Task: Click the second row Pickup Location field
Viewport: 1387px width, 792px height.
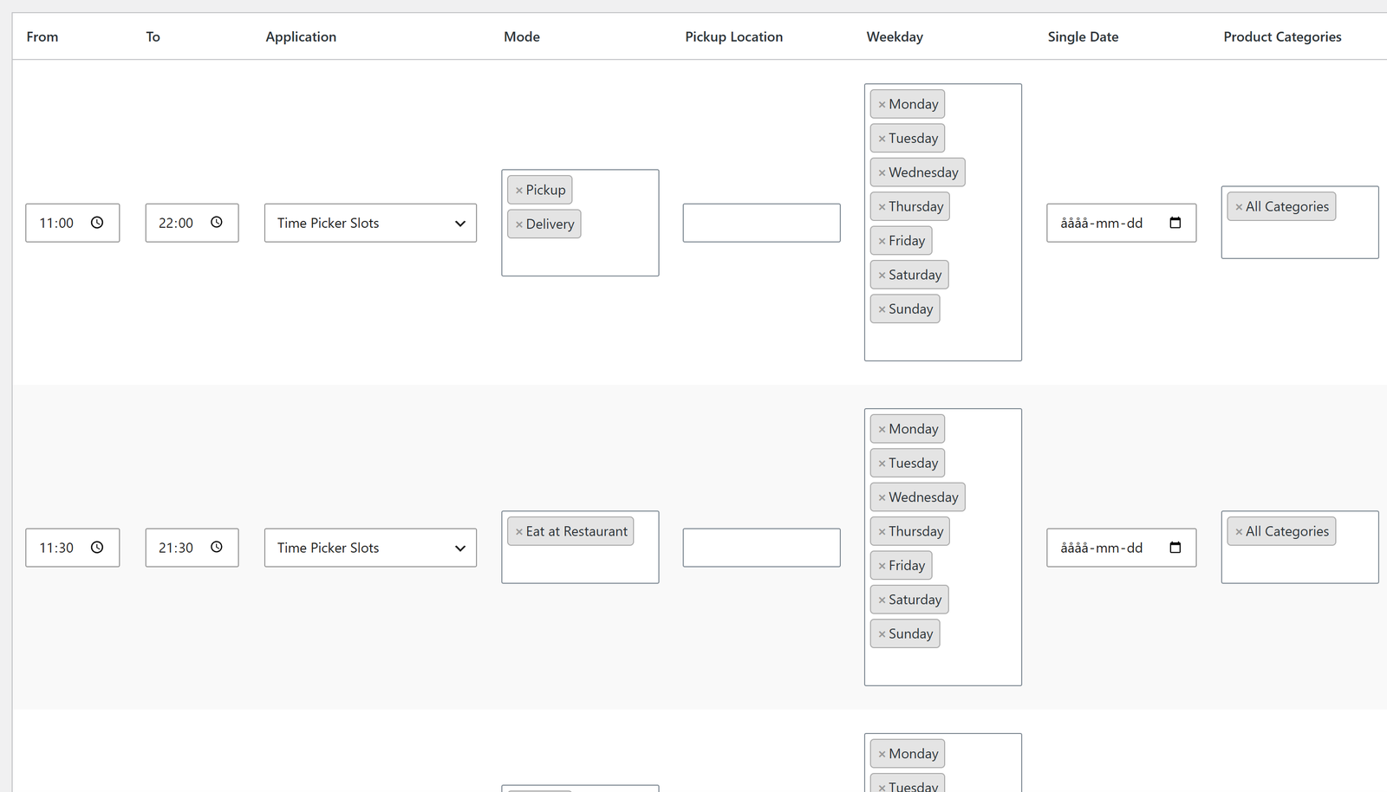Action: (x=761, y=548)
